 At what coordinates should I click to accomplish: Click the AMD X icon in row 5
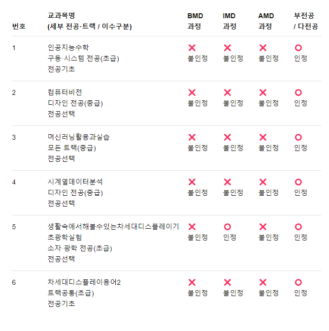point(263,227)
